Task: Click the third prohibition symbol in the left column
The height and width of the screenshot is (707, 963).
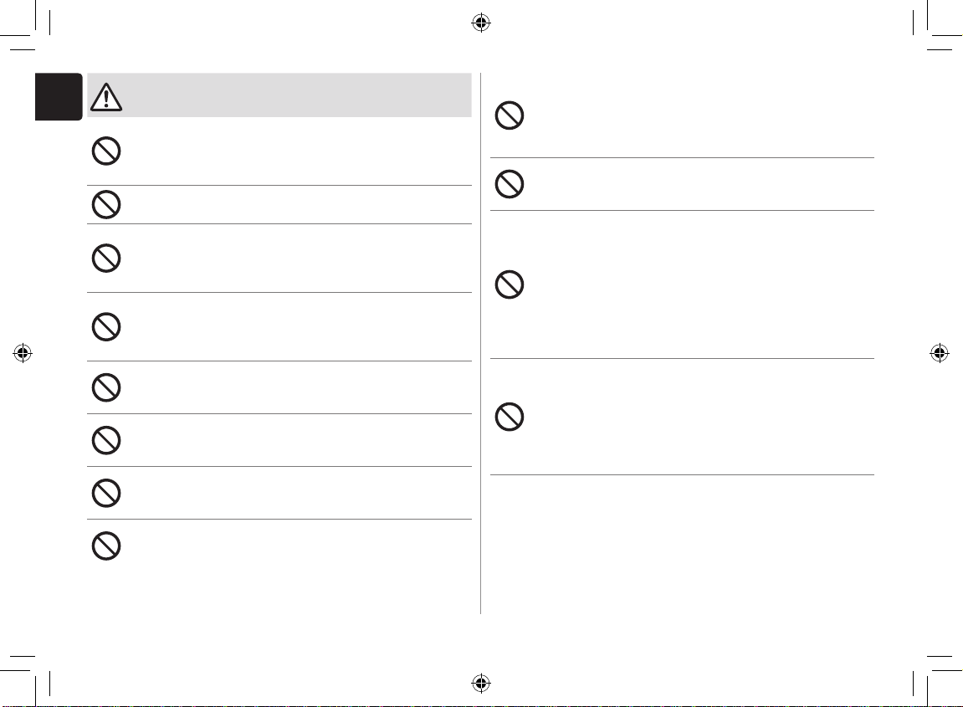Action: [105, 258]
